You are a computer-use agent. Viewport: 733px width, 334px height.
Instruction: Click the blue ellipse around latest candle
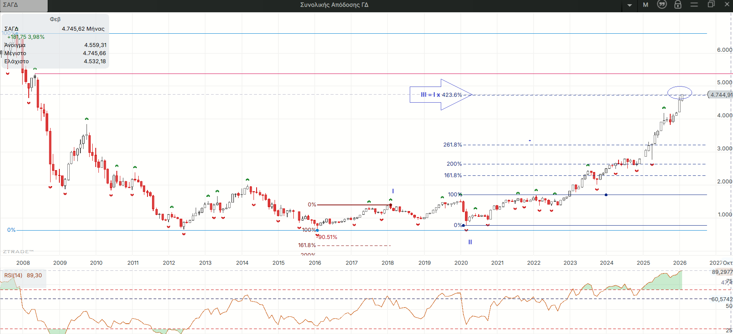pos(679,92)
